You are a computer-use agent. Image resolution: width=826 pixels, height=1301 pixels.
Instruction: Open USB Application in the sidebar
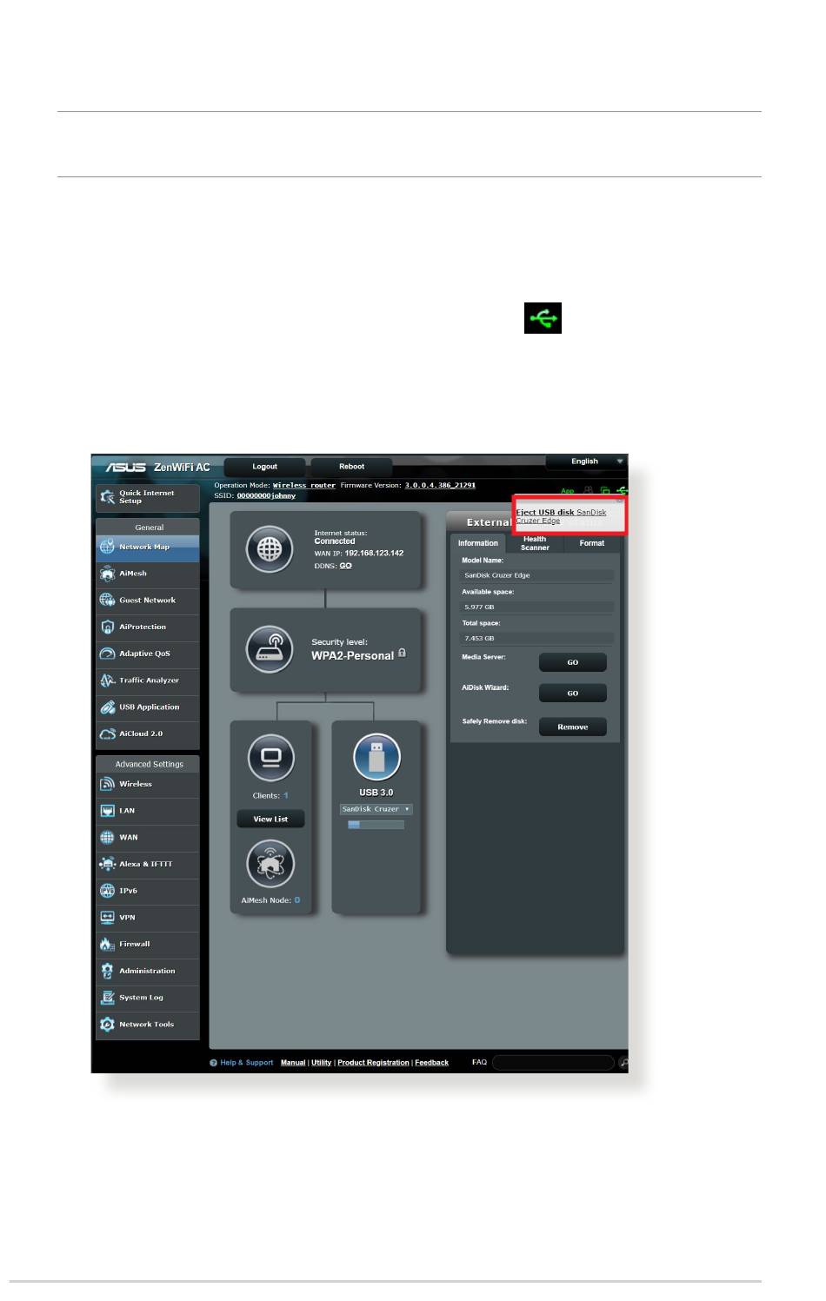click(148, 707)
